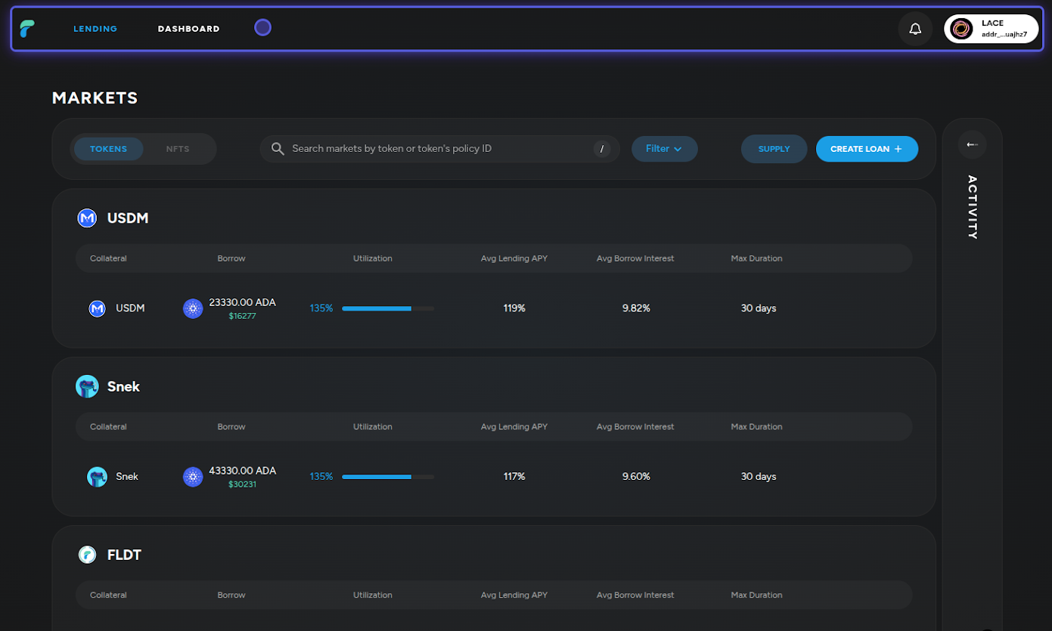The width and height of the screenshot is (1052, 631).
Task: Click the Fluid logo in top bar
Action: (27, 29)
